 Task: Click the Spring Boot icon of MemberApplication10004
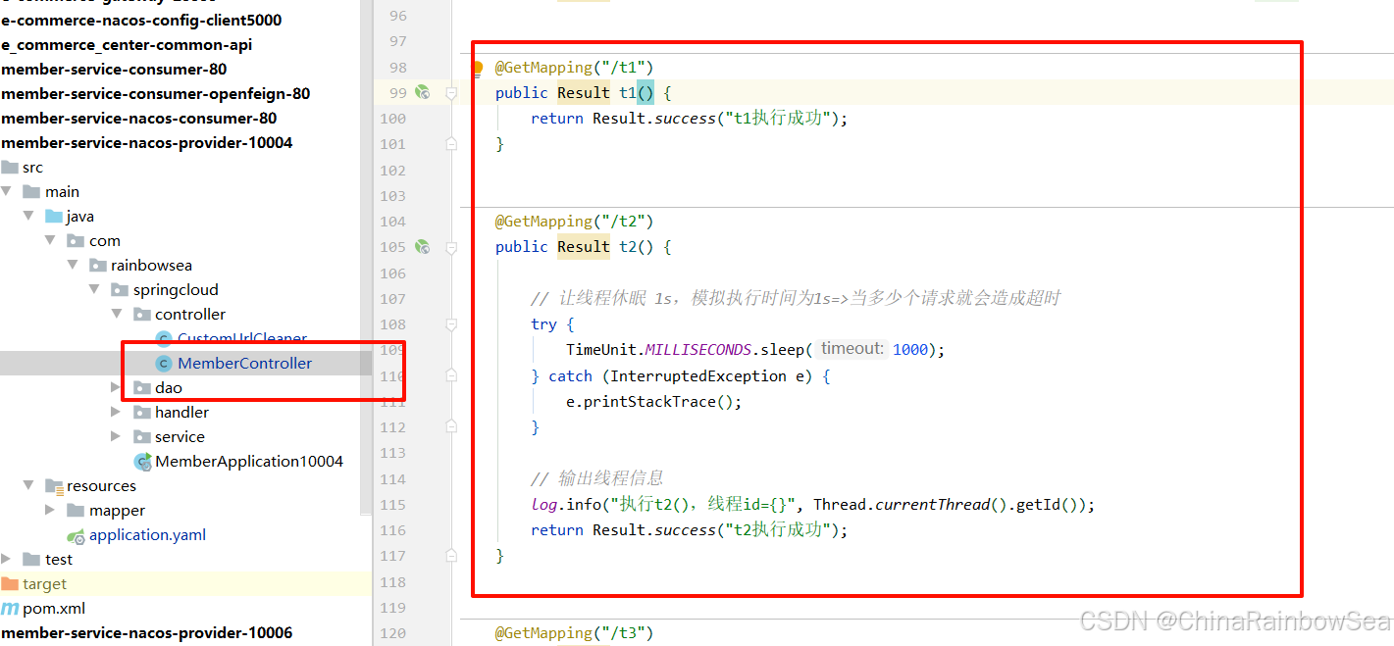point(142,461)
